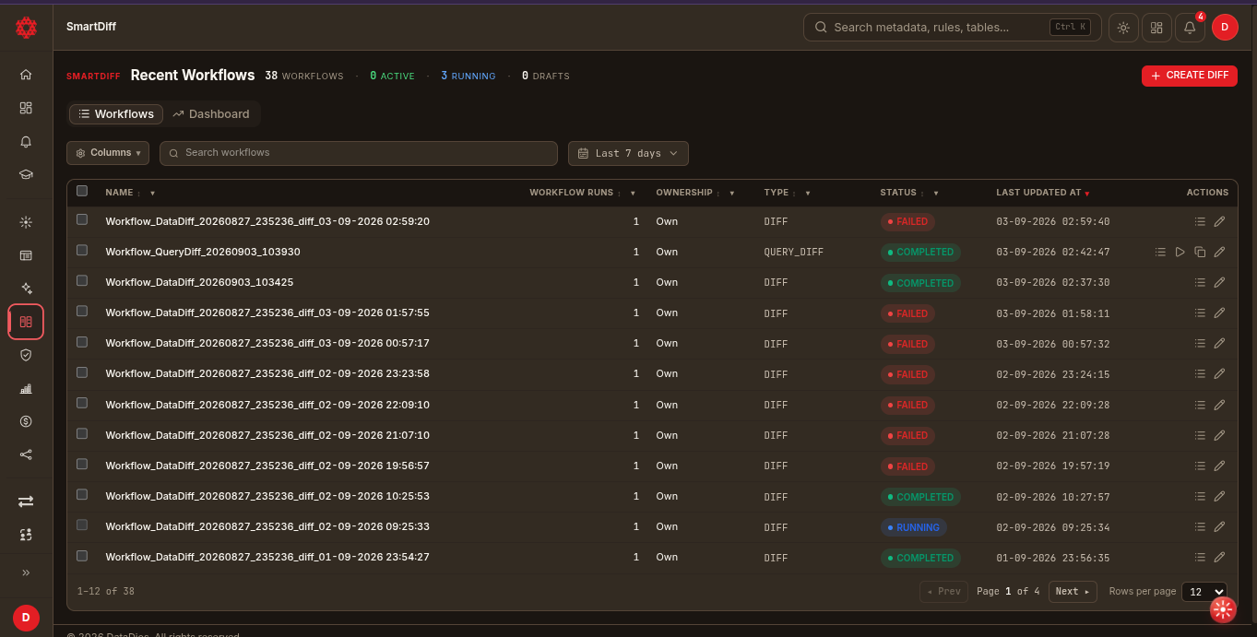Tick checkbox for workflow diff_02-09-2026 09:25:33
Screen dimensions: 1257x637
click(82, 525)
